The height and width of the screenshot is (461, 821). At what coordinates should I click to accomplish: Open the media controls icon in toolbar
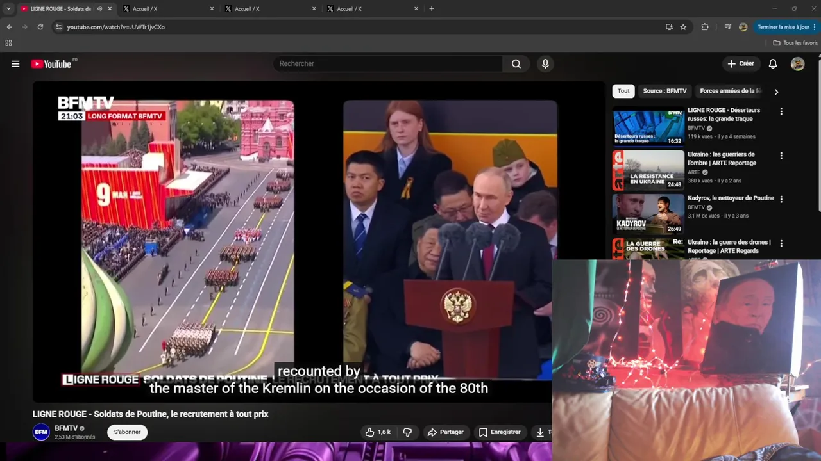pos(727,27)
